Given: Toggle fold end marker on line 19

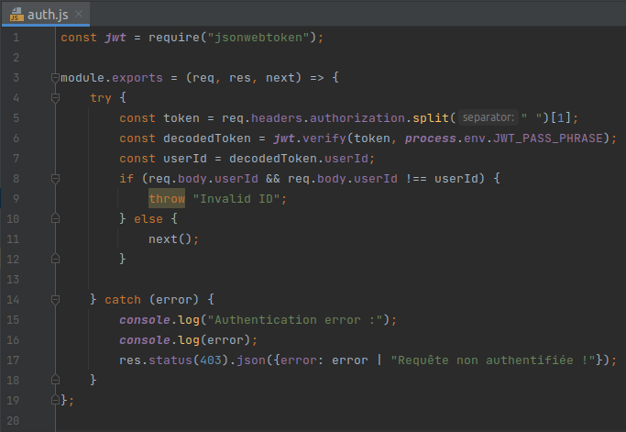Looking at the screenshot, I should 56,400.
